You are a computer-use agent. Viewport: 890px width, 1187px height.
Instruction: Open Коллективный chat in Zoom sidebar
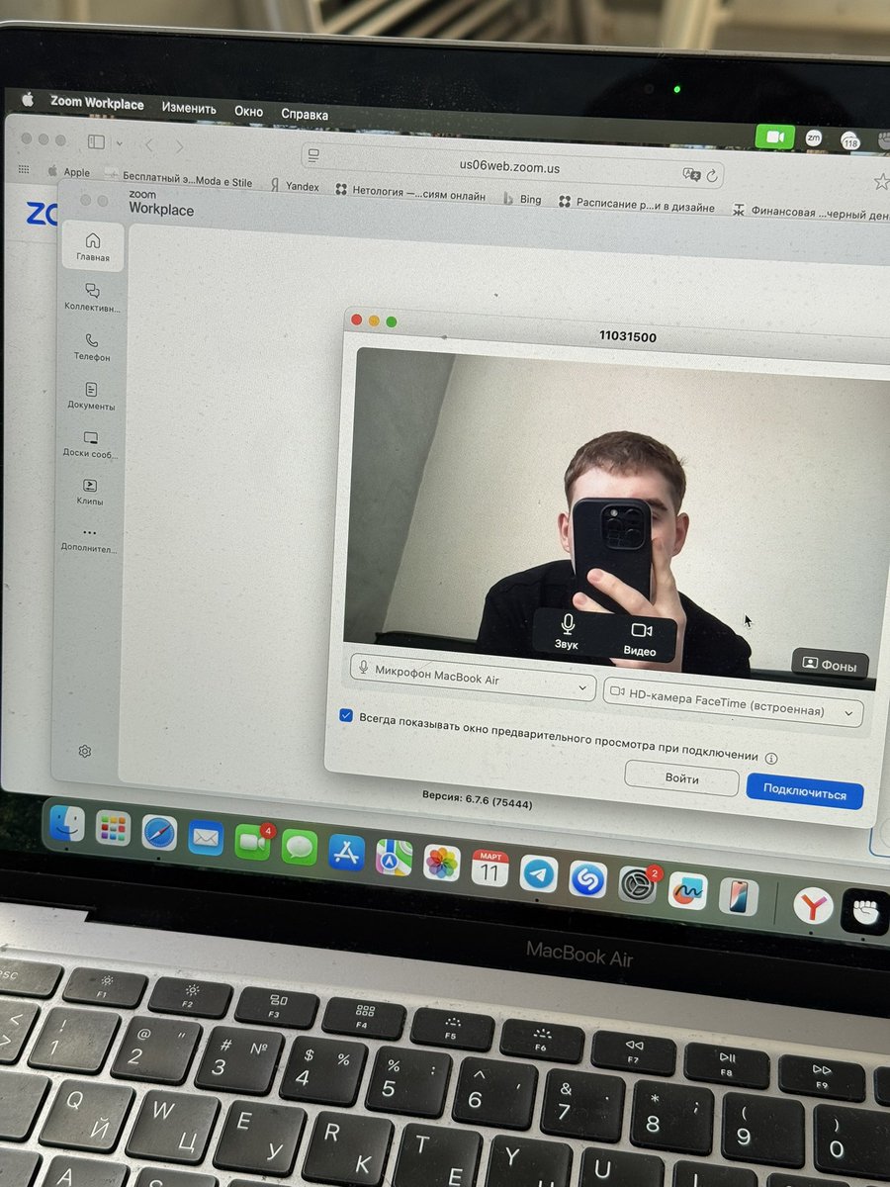[92, 297]
